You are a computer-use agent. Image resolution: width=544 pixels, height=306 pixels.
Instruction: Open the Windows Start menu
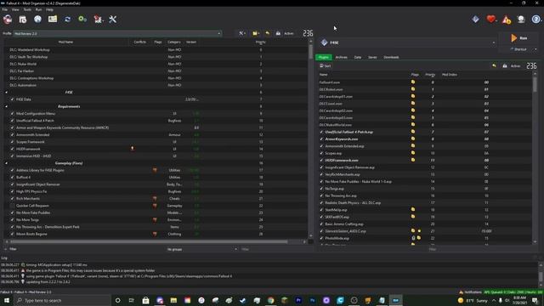7,300
